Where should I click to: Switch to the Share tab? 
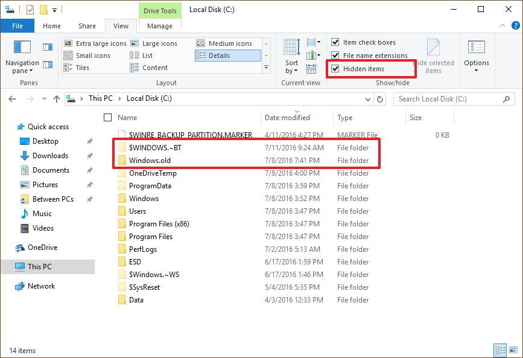[87, 26]
